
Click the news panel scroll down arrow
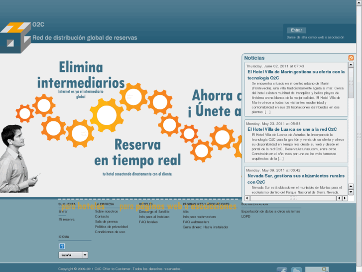pyautogui.click(x=351, y=192)
